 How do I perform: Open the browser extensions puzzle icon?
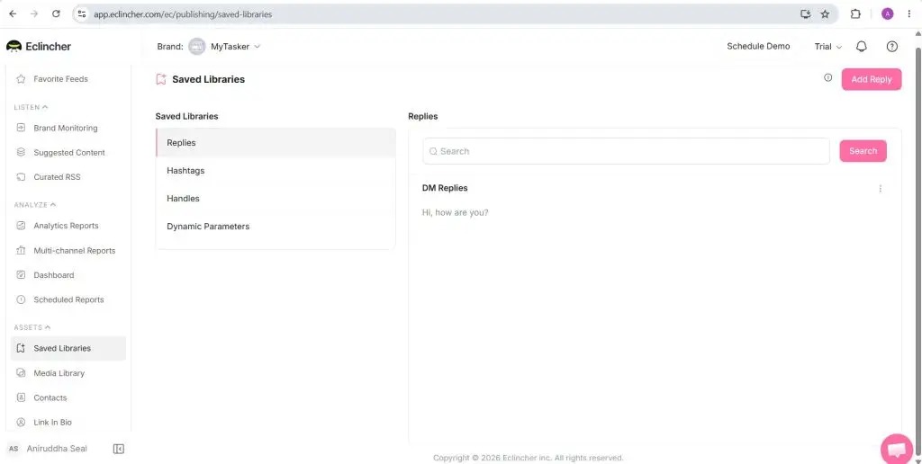(855, 14)
